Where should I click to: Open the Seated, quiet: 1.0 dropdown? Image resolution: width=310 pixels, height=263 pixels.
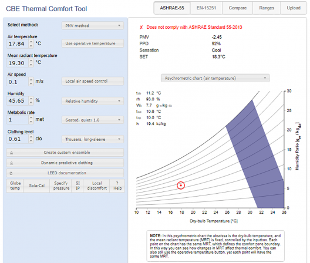[93, 120]
